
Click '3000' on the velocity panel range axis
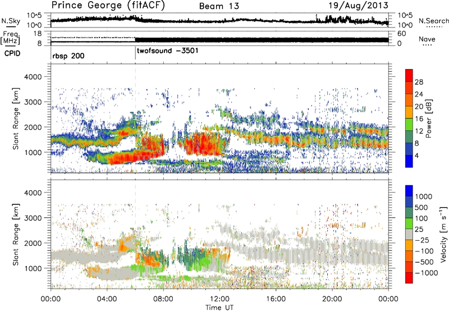click(x=33, y=218)
